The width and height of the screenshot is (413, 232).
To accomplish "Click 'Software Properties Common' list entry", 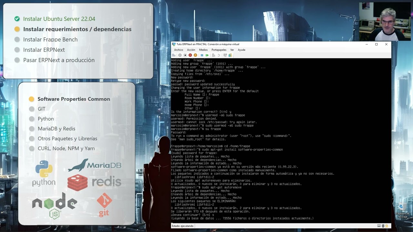I will point(74,99).
